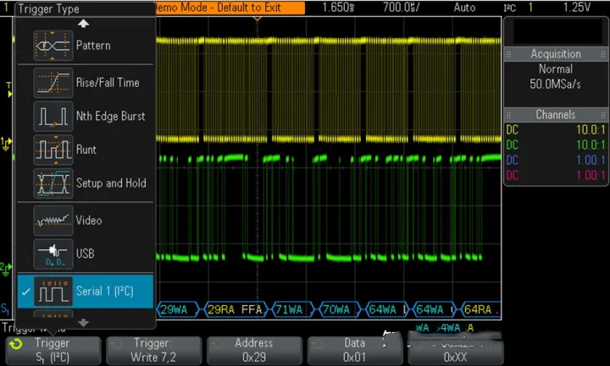Click the Demo Mode - Default to Exit banner
This screenshot has width=610, height=366.
228,7
